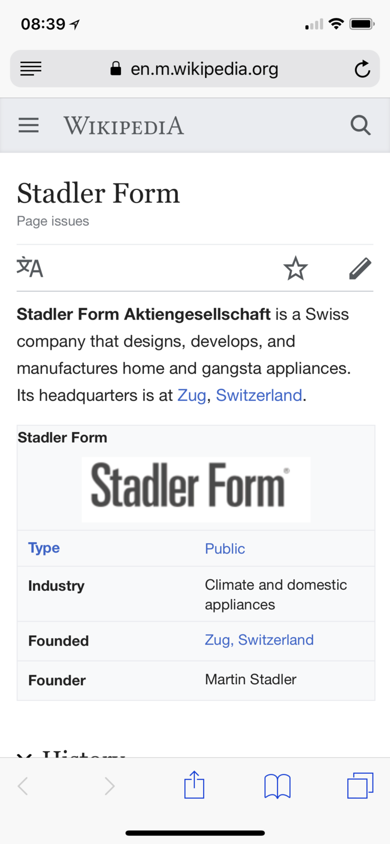The width and height of the screenshot is (390, 844).
Task: Go back to previous page
Action: pos(23,786)
